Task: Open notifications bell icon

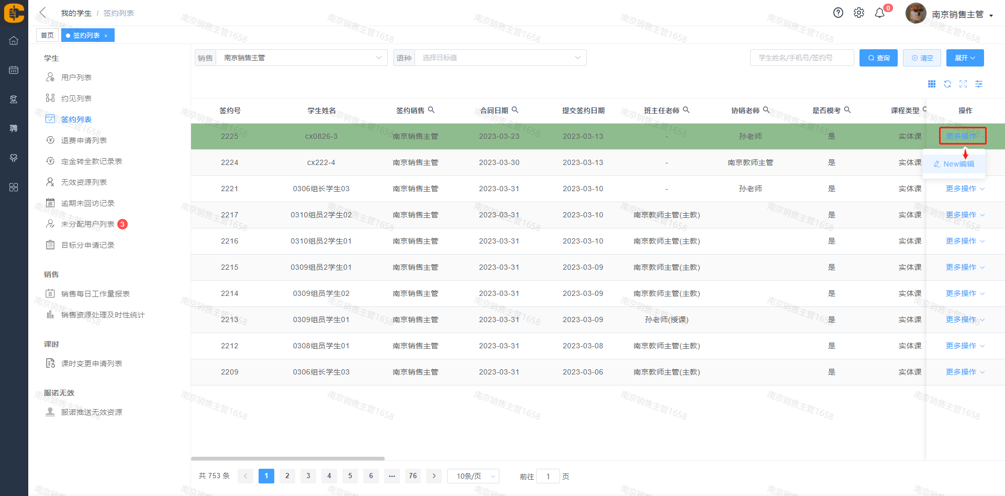Action: (x=879, y=13)
